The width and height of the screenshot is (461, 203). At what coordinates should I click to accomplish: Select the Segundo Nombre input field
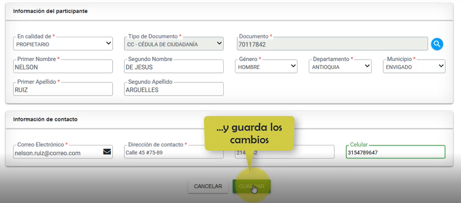(174, 67)
